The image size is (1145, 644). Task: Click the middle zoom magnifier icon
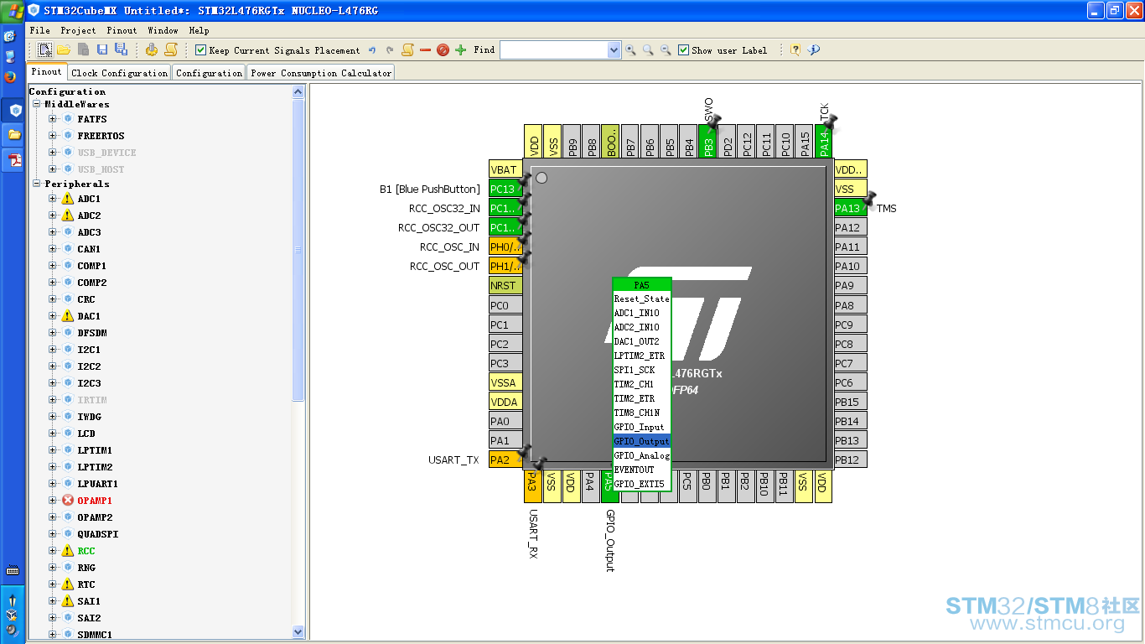click(648, 50)
